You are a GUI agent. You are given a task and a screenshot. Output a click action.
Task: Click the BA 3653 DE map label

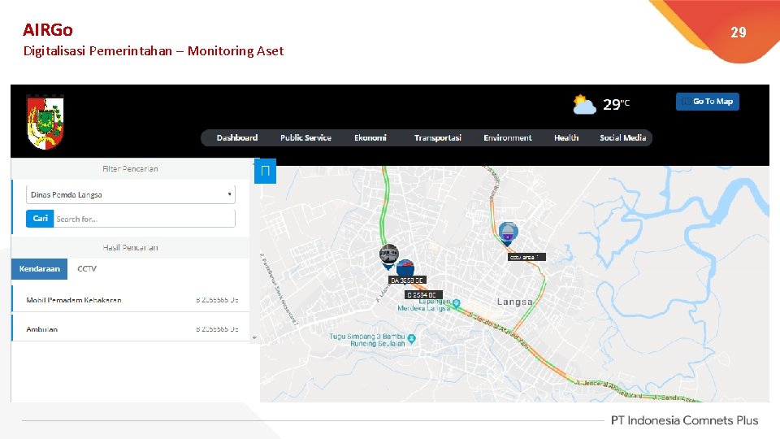coord(407,280)
